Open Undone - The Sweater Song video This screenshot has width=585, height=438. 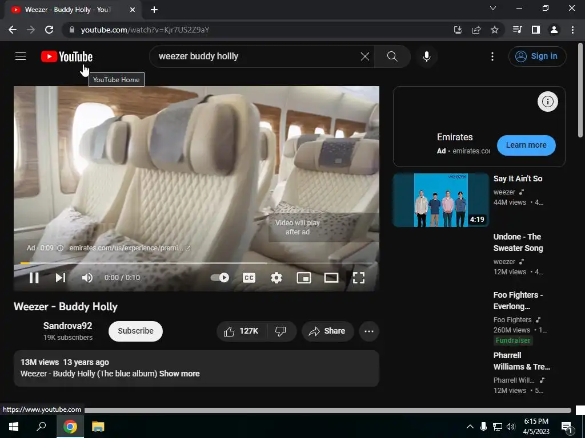518,242
